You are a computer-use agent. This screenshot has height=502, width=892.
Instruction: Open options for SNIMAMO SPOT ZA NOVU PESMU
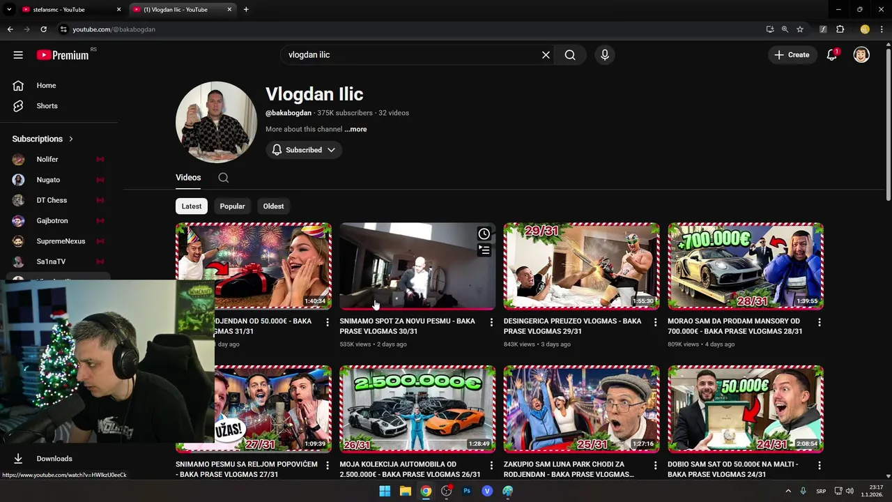(491, 322)
